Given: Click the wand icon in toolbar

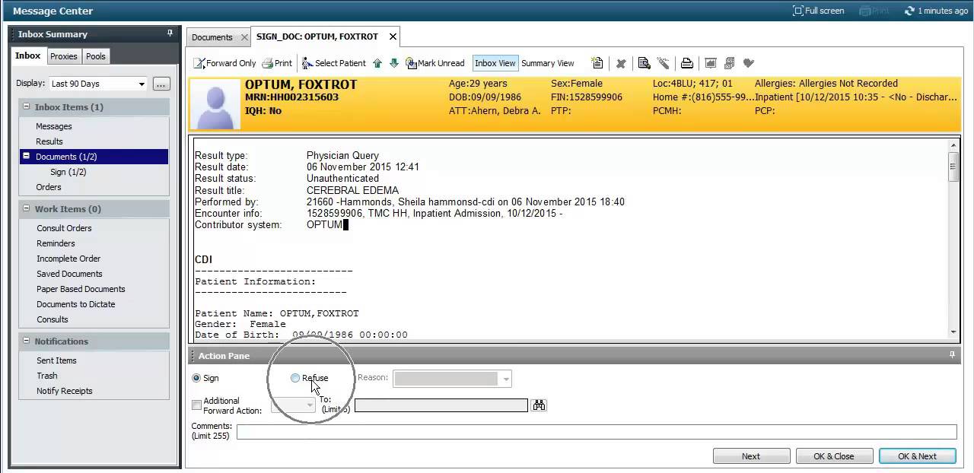Looking at the screenshot, I should tap(664, 63).
